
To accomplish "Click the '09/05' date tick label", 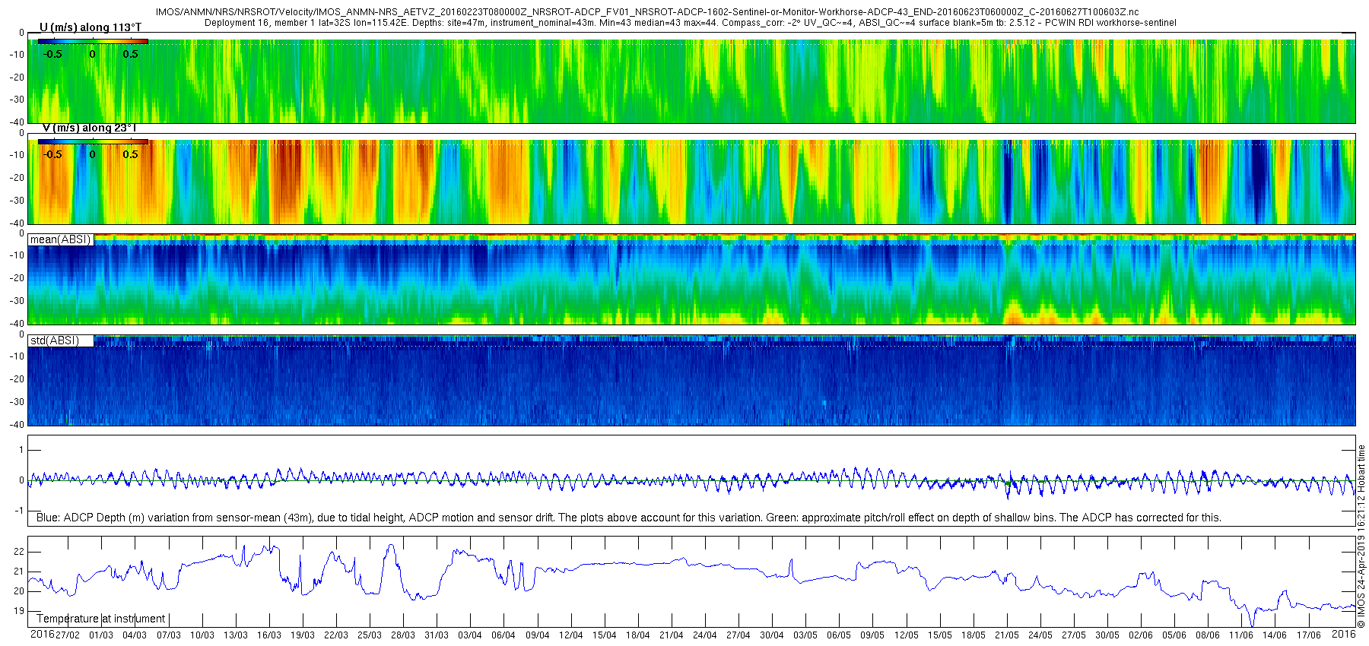I will [872, 635].
